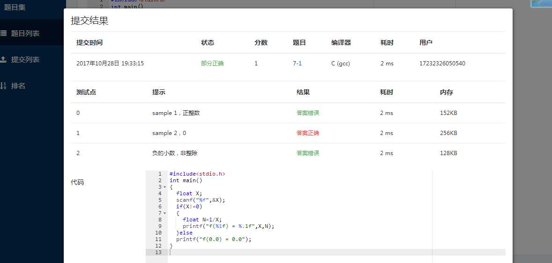The height and width of the screenshot is (263, 552).
Task: Click memory value 256KB
Action: click(448, 133)
